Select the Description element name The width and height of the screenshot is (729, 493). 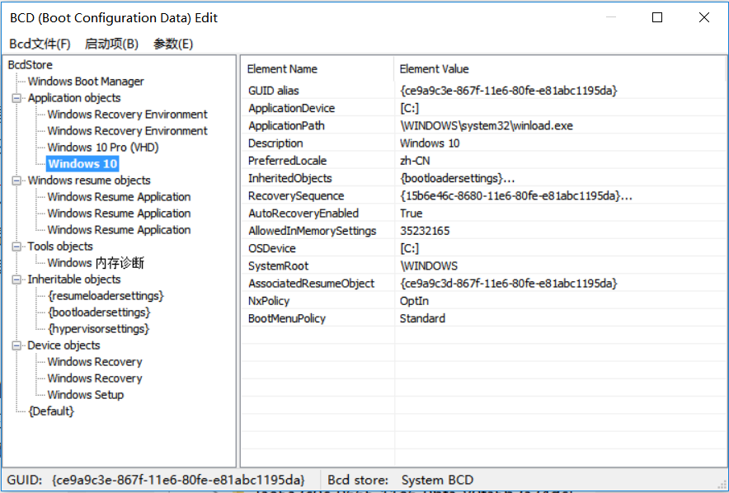275,143
